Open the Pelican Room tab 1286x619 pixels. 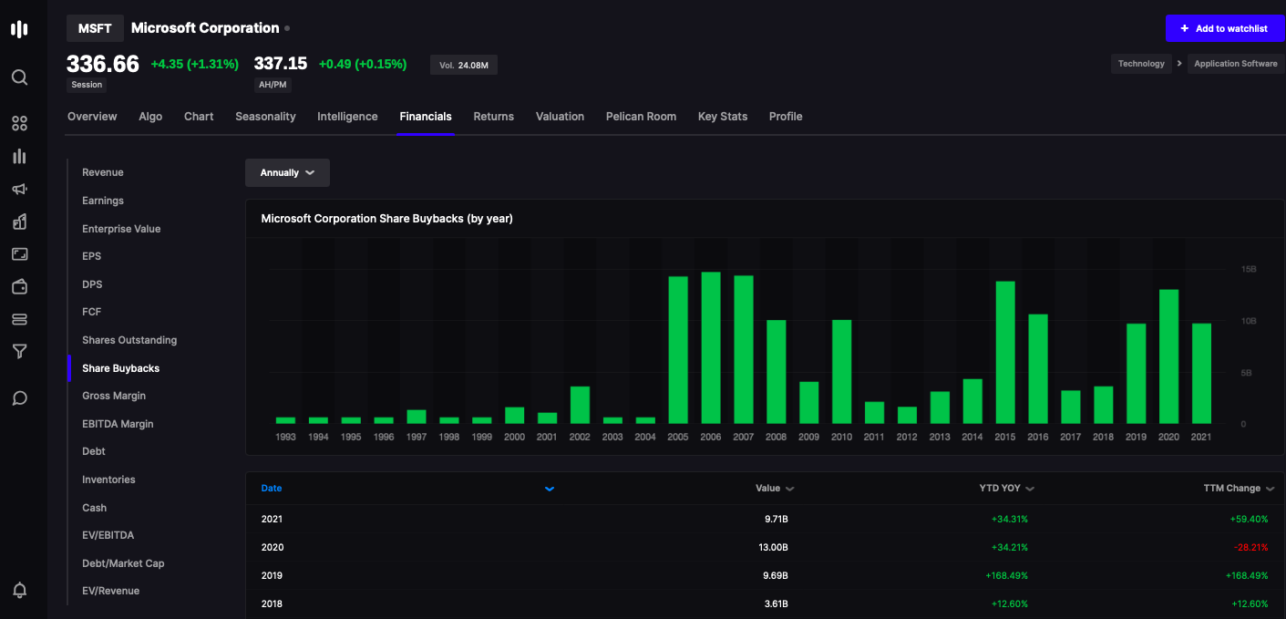[641, 117]
